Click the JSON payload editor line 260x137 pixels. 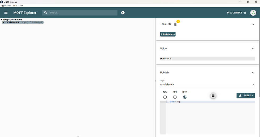click(210, 102)
